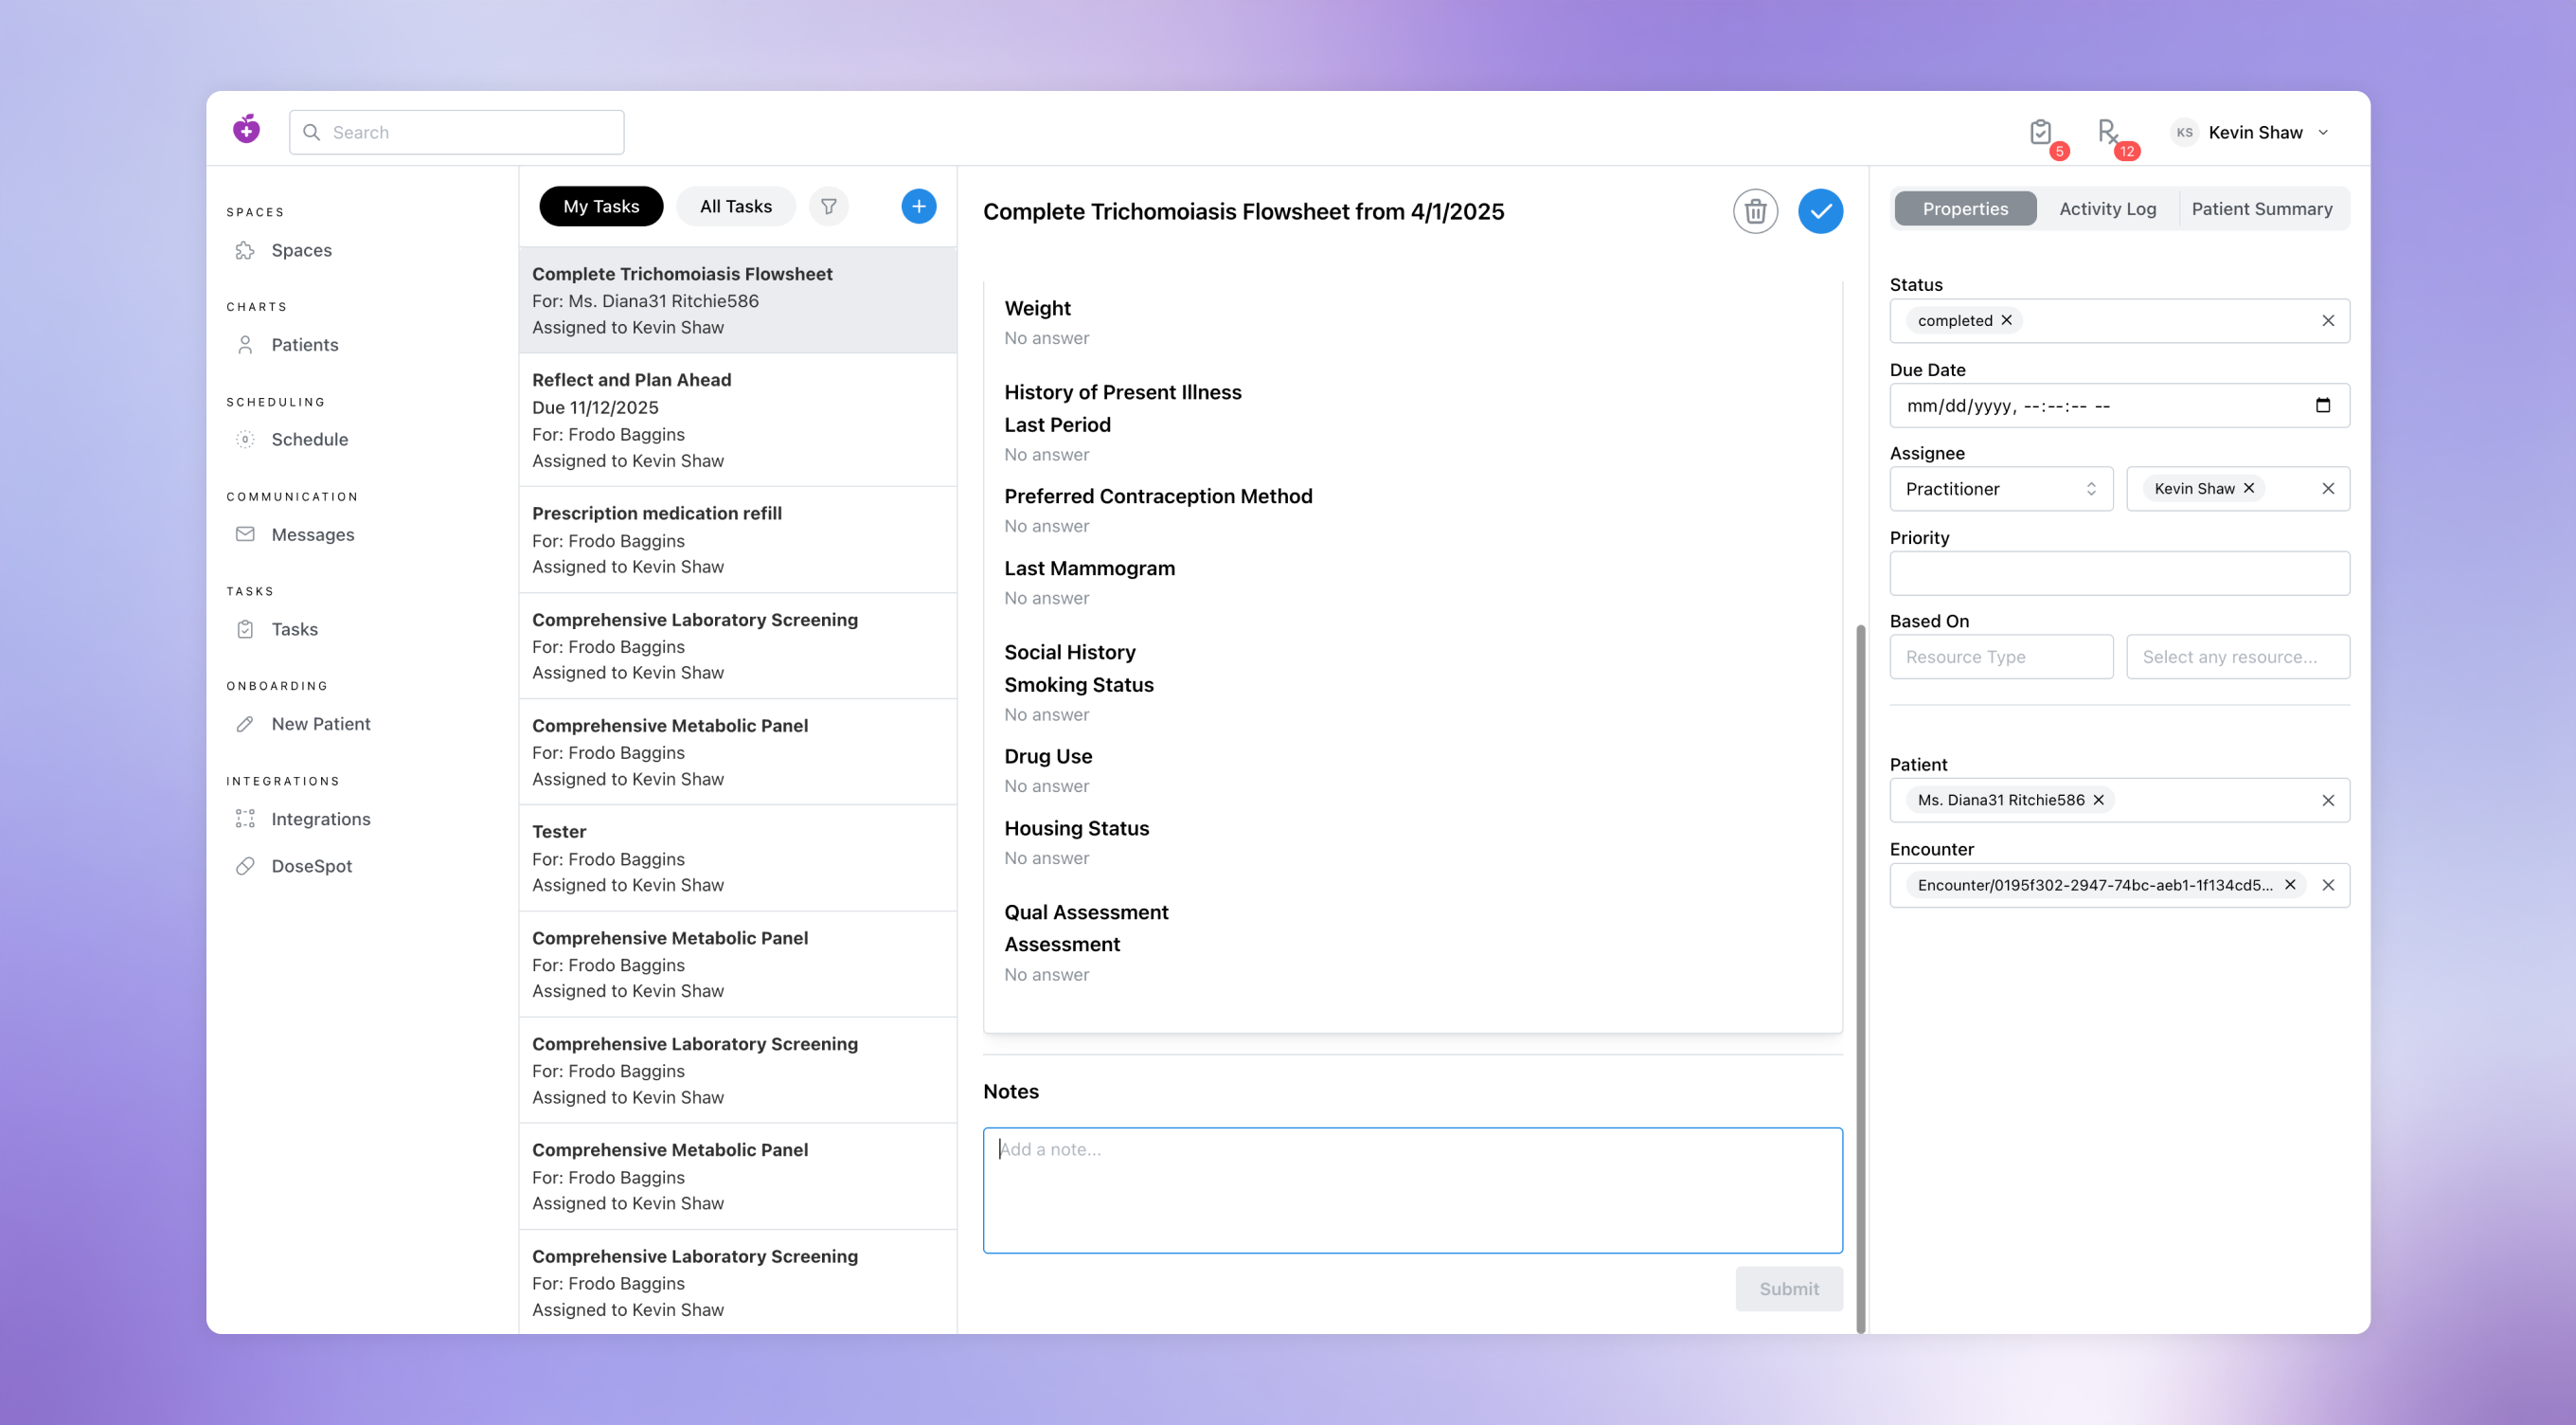The image size is (2576, 1425).
Task: Click the task detail vertical scrollbar
Action: pos(1861,979)
